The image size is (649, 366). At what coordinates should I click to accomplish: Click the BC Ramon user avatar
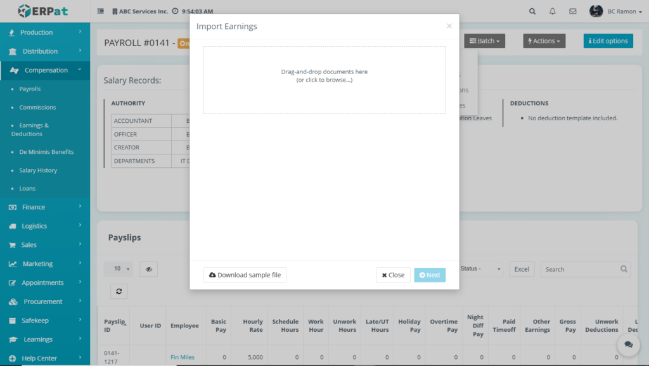[596, 11]
